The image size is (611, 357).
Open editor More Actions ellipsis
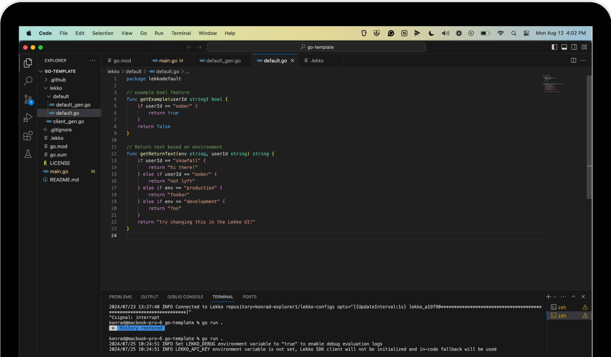pyautogui.click(x=583, y=60)
